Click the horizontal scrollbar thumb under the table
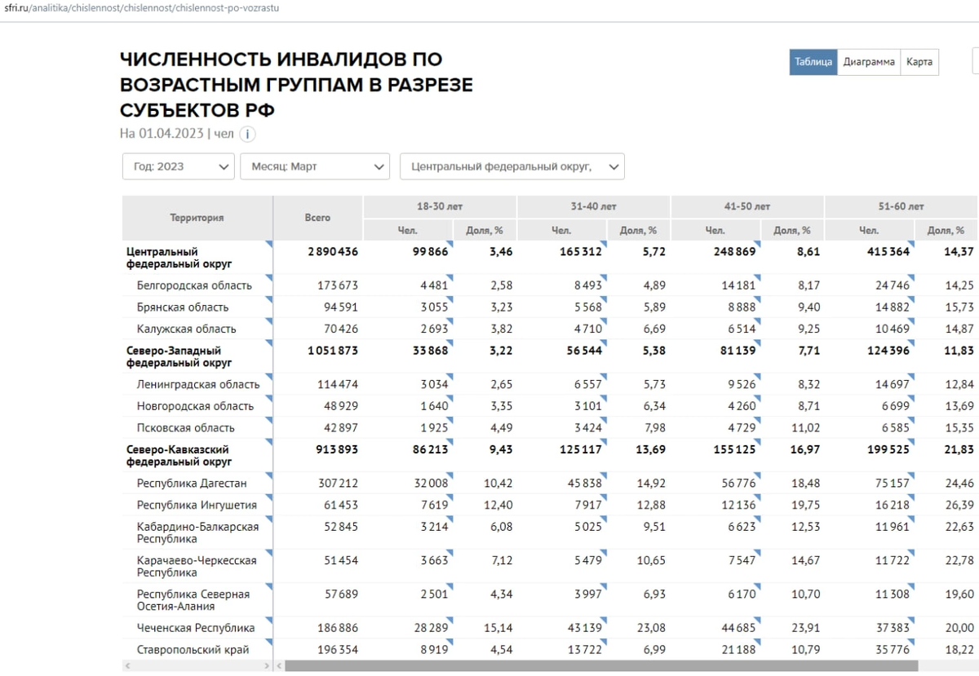Viewport: 979px width, 676px height. click(x=601, y=666)
